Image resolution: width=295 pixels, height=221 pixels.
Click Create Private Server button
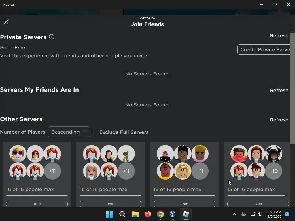tap(264, 49)
